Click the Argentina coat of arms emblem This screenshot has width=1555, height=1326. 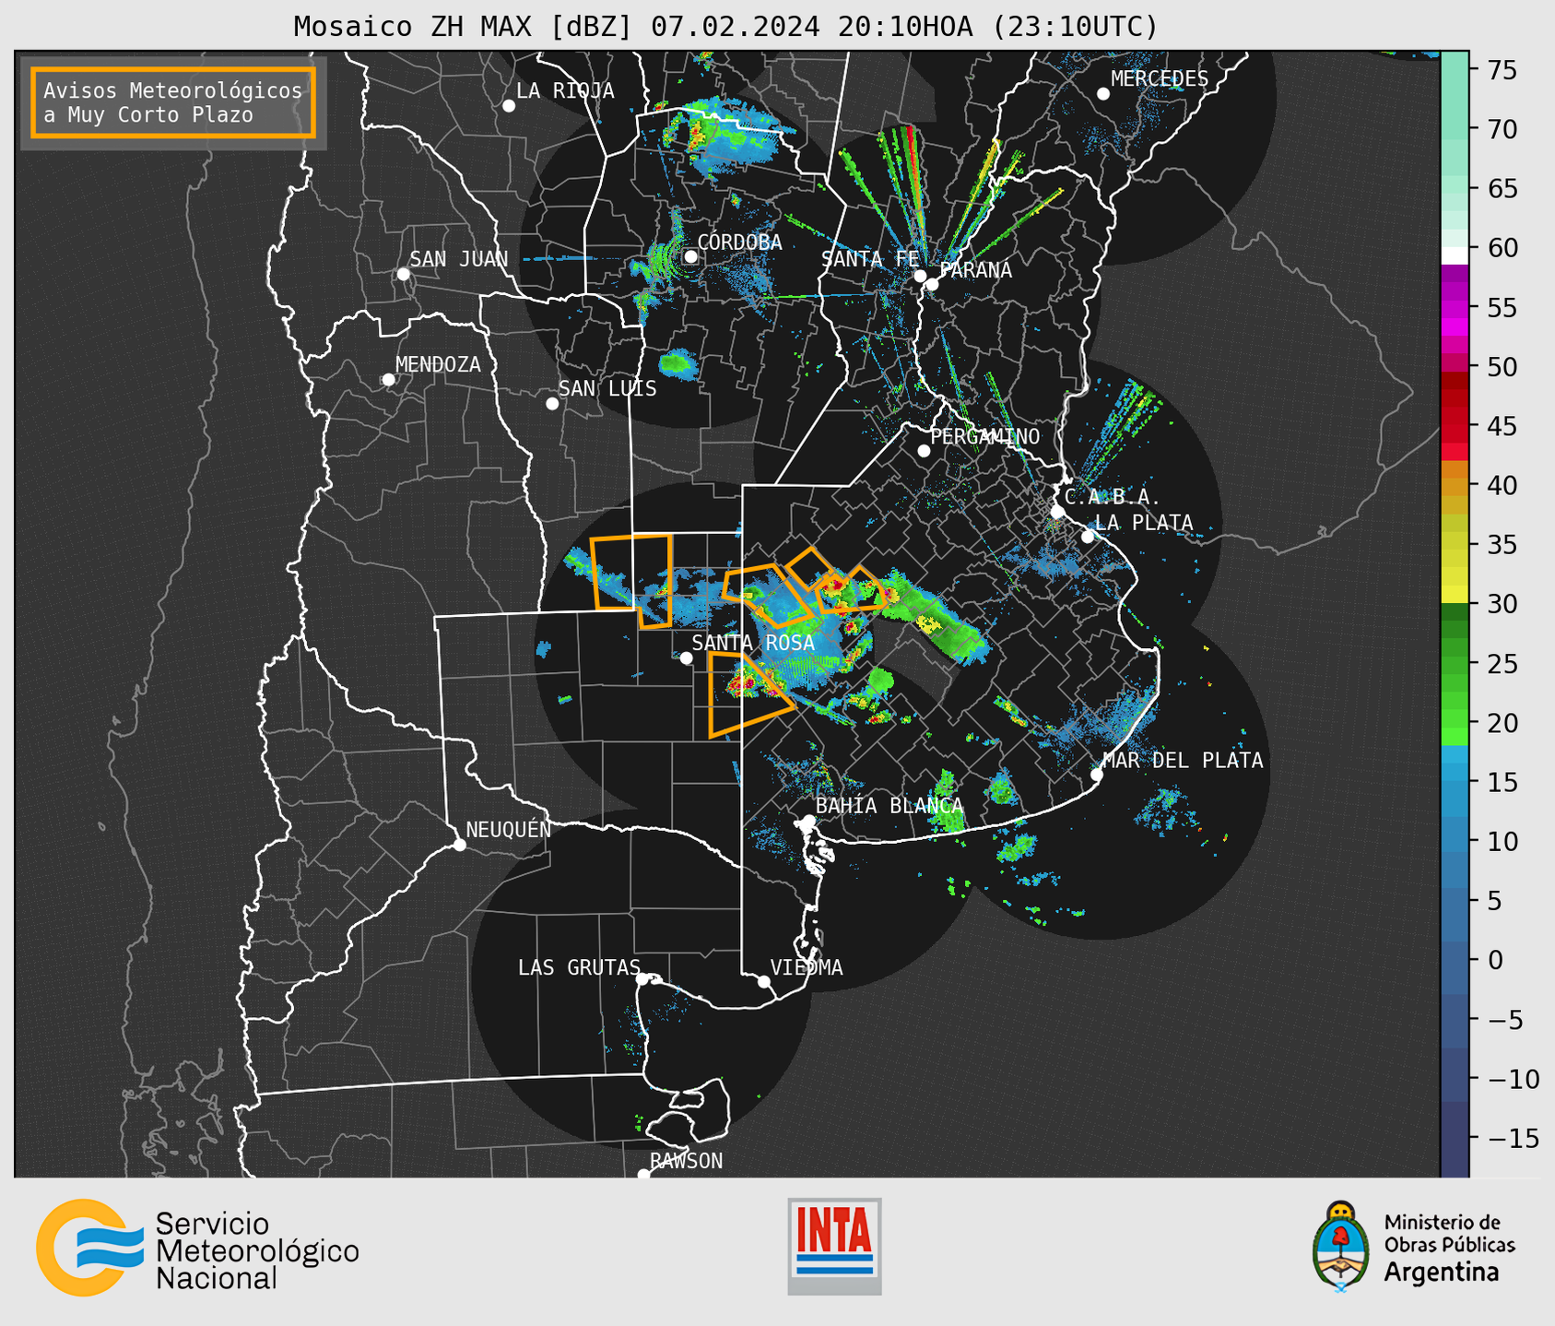tap(1340, 1247)
